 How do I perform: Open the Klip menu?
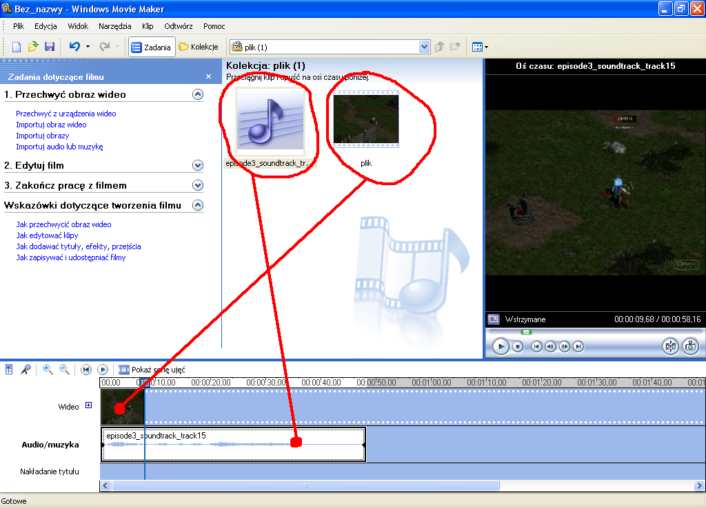[147, 25]
